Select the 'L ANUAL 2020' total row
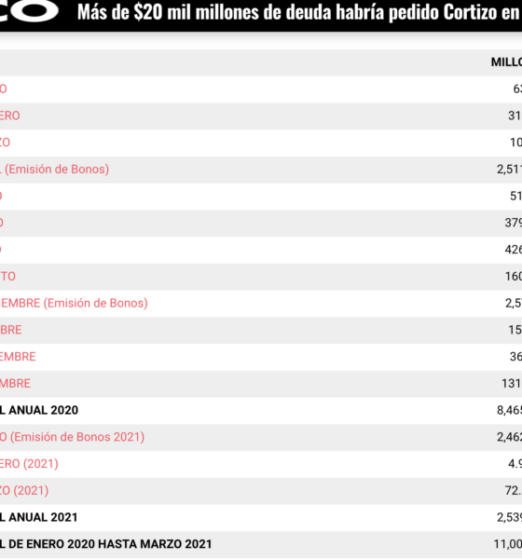This screenshot has width=522, height=559. (261, 410)
